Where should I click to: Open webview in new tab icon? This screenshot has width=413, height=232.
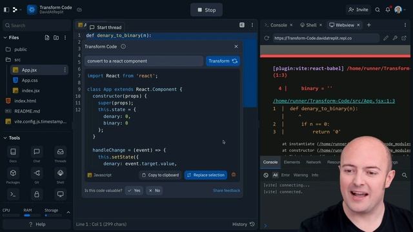404,38
